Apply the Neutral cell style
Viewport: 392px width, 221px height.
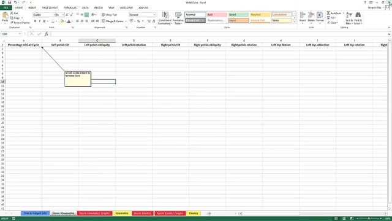(260, 15)
